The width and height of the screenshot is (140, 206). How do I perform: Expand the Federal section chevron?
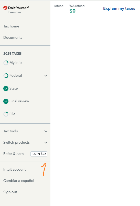tap(46, 76)
